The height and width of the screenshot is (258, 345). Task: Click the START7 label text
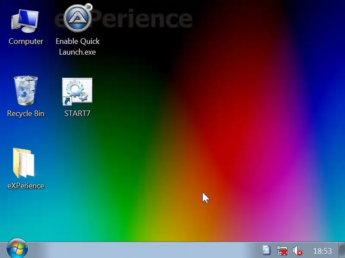[77, 114]
